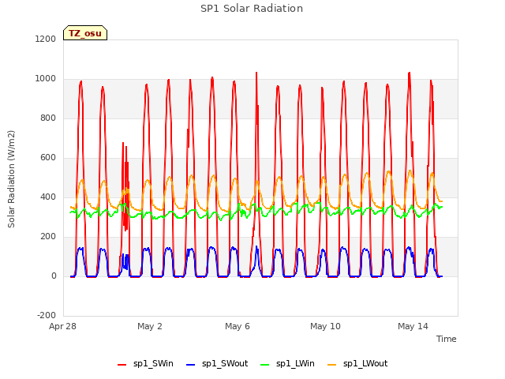Click the red sp1_SWin legend swatch
The width and height of the screenshot is (505, 379).
(x=122, y=365)
